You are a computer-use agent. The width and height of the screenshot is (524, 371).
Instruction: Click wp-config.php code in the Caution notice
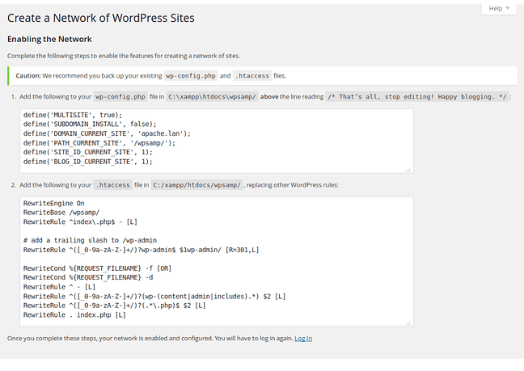(191, 76)
